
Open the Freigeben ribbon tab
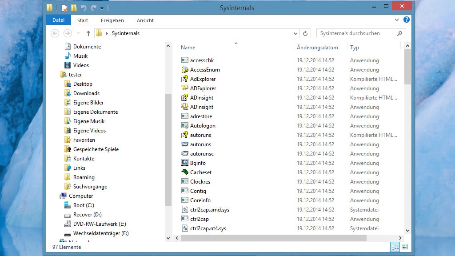click(112, 20)
